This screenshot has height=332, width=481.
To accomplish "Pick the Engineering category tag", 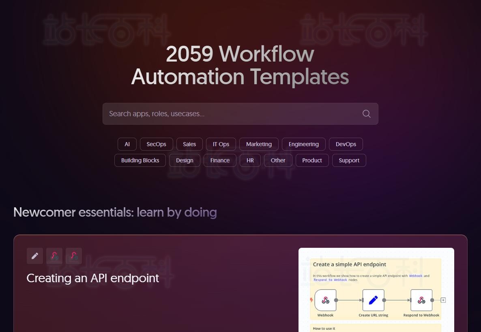I will [x=304, y=144].
